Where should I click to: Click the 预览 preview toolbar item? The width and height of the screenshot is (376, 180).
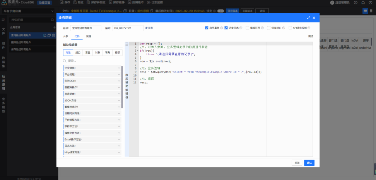[x=79, y=2]
